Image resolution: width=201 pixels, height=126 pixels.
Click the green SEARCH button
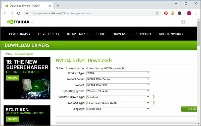pyautogui.click(x=189, y=109)
